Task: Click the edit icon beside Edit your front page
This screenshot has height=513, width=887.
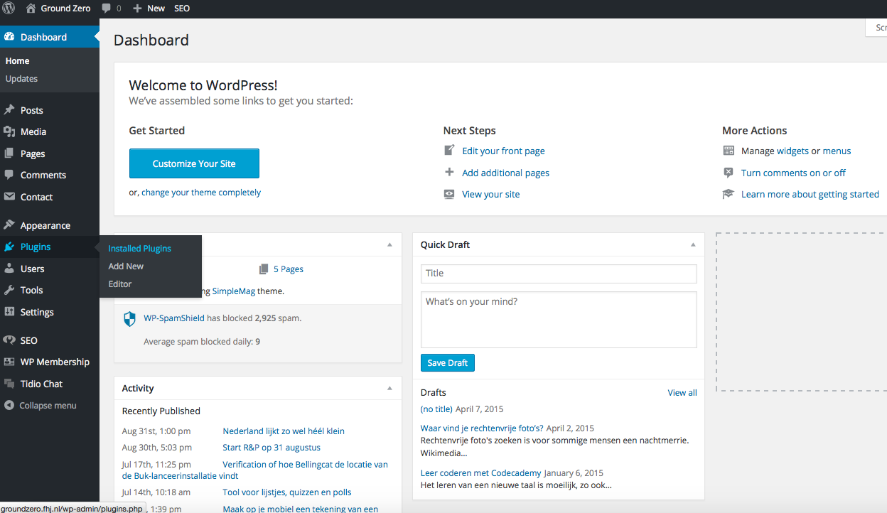Action: point(449,151)
